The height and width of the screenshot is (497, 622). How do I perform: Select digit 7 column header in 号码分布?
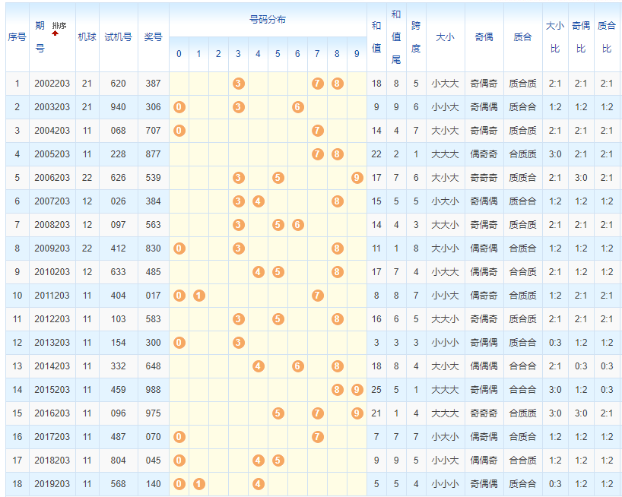(317, 54)
